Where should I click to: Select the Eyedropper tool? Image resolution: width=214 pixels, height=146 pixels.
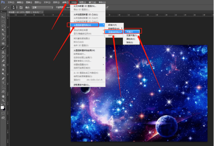coord(3,39)
